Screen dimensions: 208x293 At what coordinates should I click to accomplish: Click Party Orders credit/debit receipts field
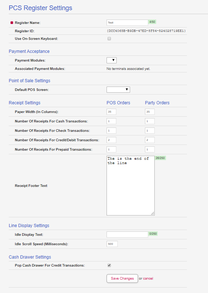(150, 140)
